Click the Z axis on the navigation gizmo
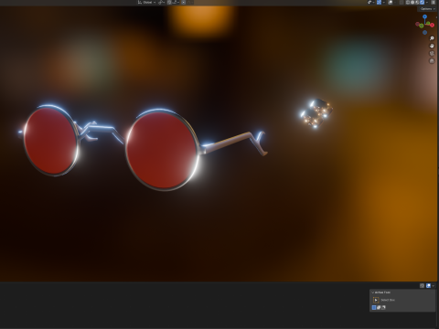The width and height of the screenshot is (439, 329). (x=424, y=16)
